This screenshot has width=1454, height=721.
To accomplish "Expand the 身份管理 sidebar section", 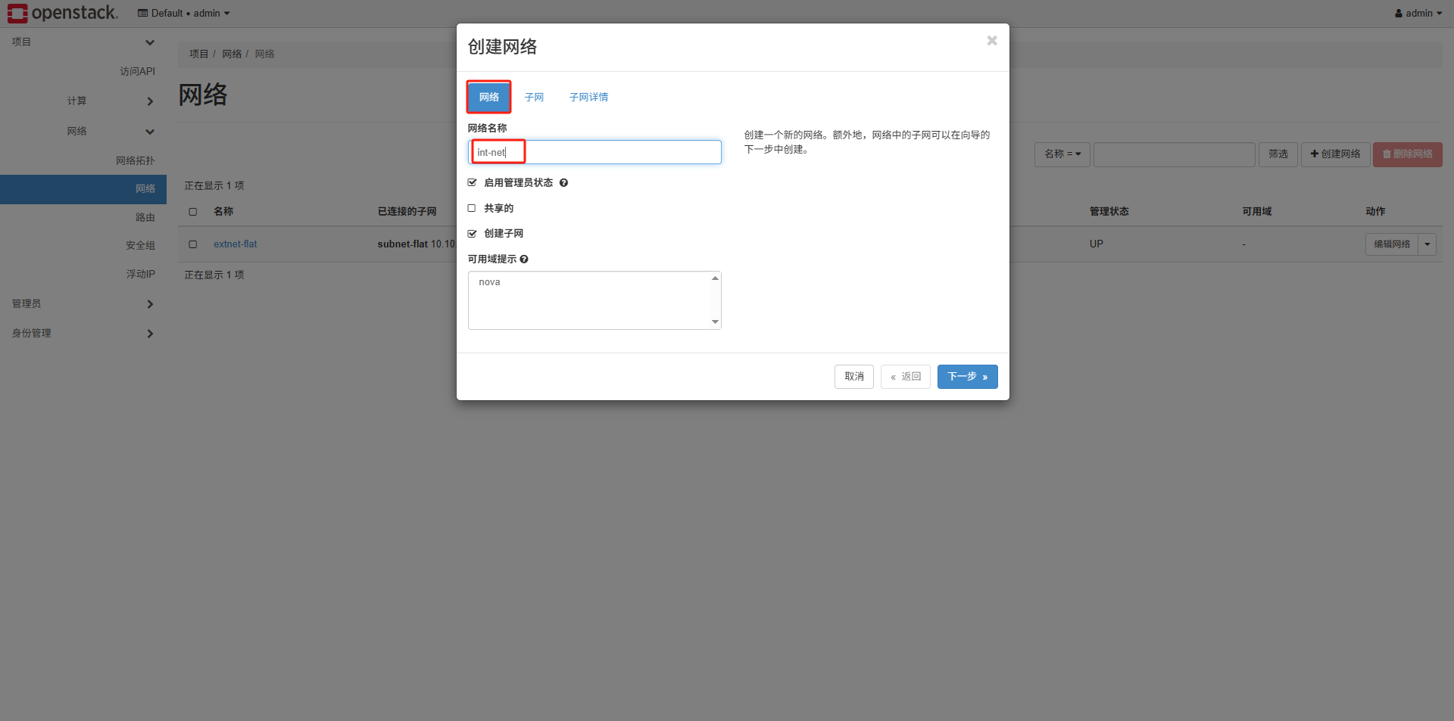I will pyautogui.click(x=83, y=334).
